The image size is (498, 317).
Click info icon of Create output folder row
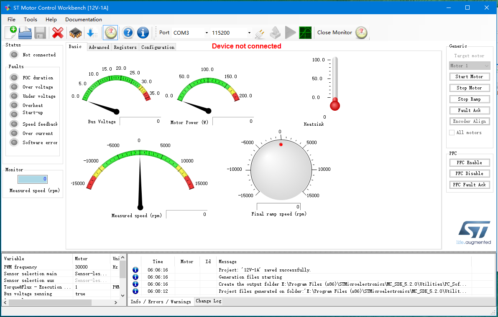pyautogui.click(x=135, y=284)
